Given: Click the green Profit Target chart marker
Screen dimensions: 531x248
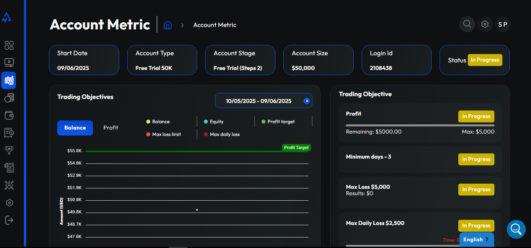Looking at the screenshot, I should pyautogui.click(x=297, y=147).
